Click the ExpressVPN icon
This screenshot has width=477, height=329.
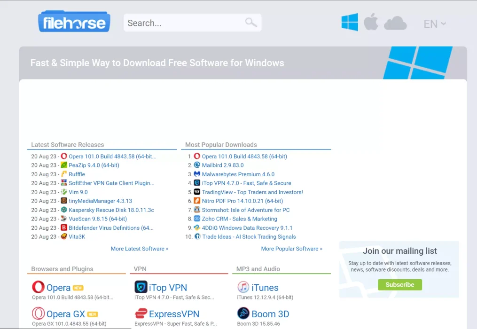(x=141, y=313)
